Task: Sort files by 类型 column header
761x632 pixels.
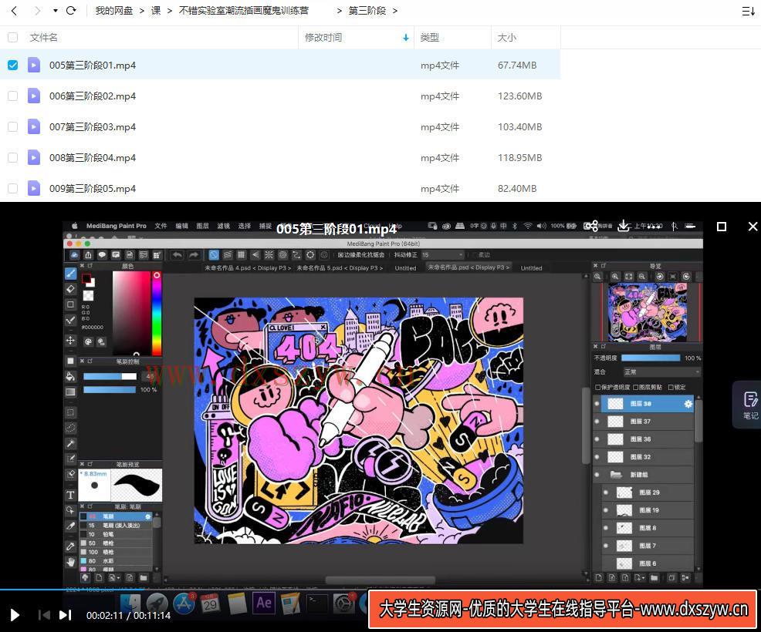Action: [430, 37]
